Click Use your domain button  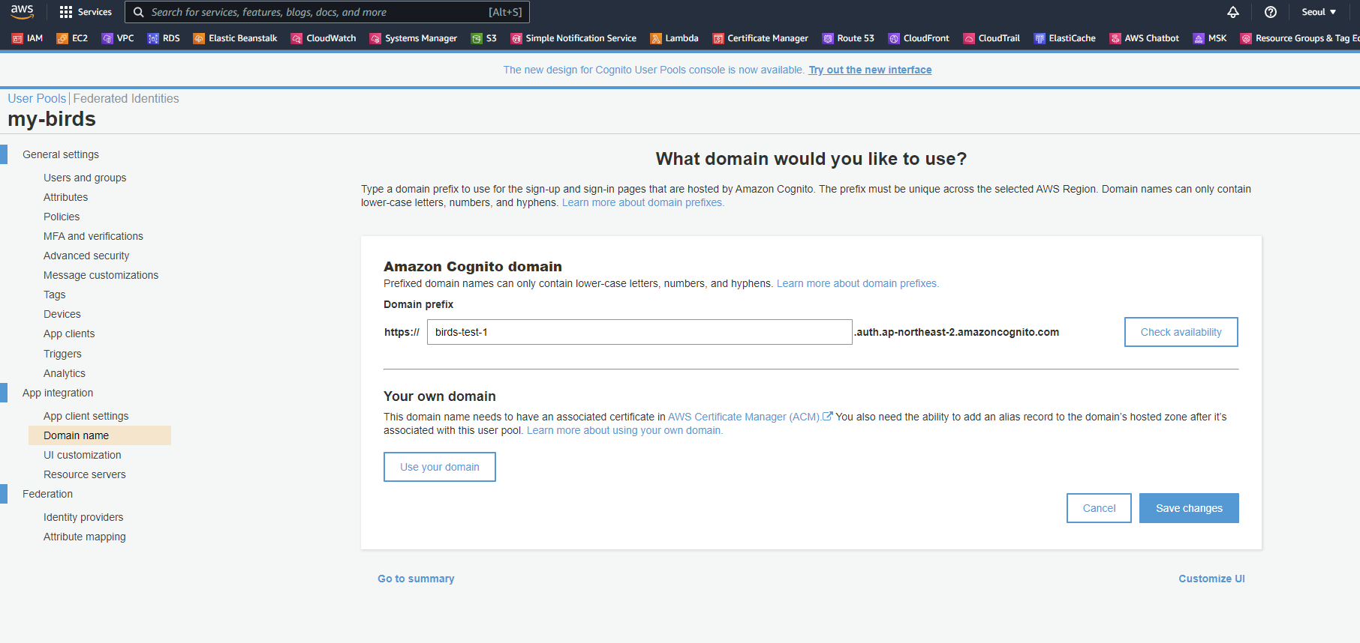440,467
